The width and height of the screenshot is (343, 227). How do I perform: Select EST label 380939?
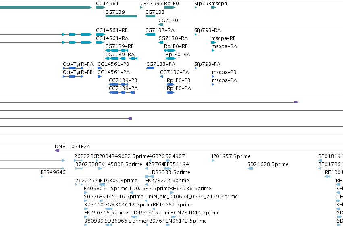coord(94,221)
